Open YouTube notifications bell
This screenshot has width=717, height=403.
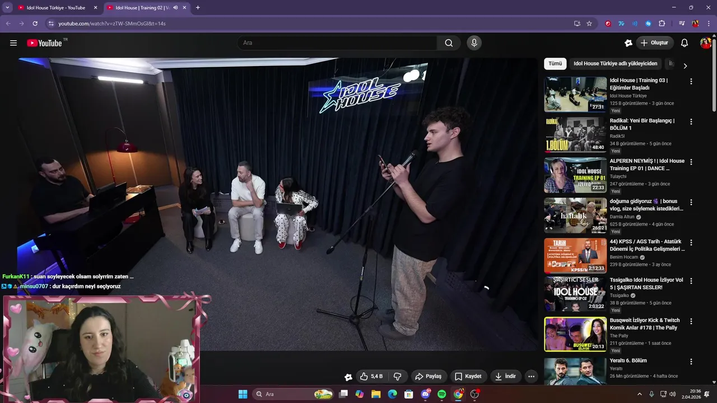[x=685, y=43]
